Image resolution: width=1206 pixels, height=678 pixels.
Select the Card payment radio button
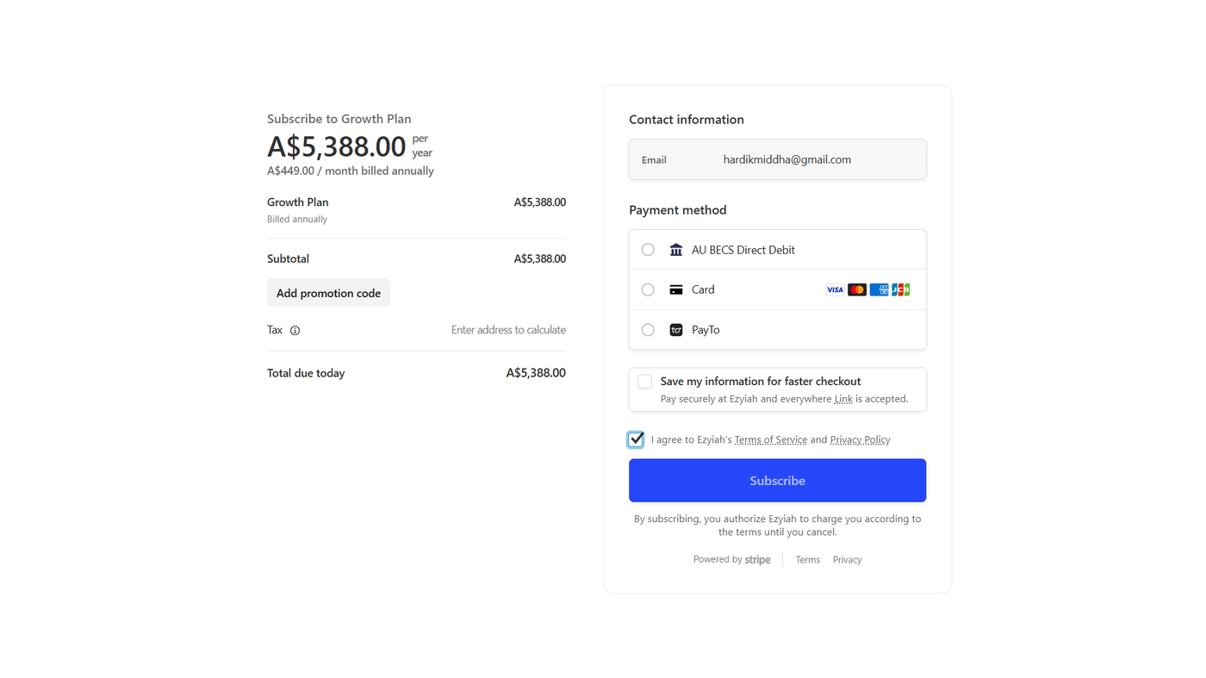[648, 290]
